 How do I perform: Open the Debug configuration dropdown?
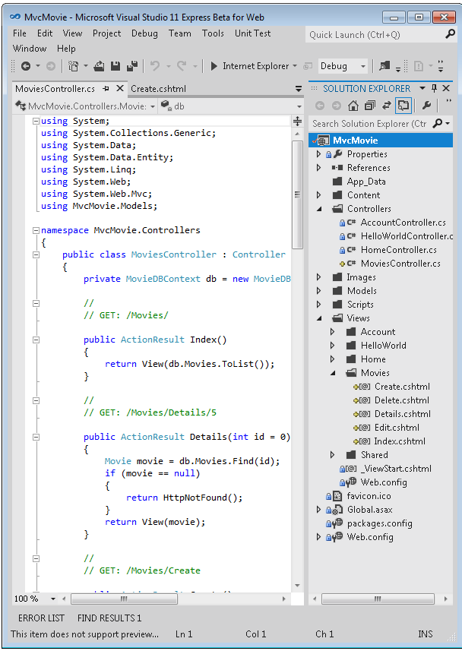point(362,66)
